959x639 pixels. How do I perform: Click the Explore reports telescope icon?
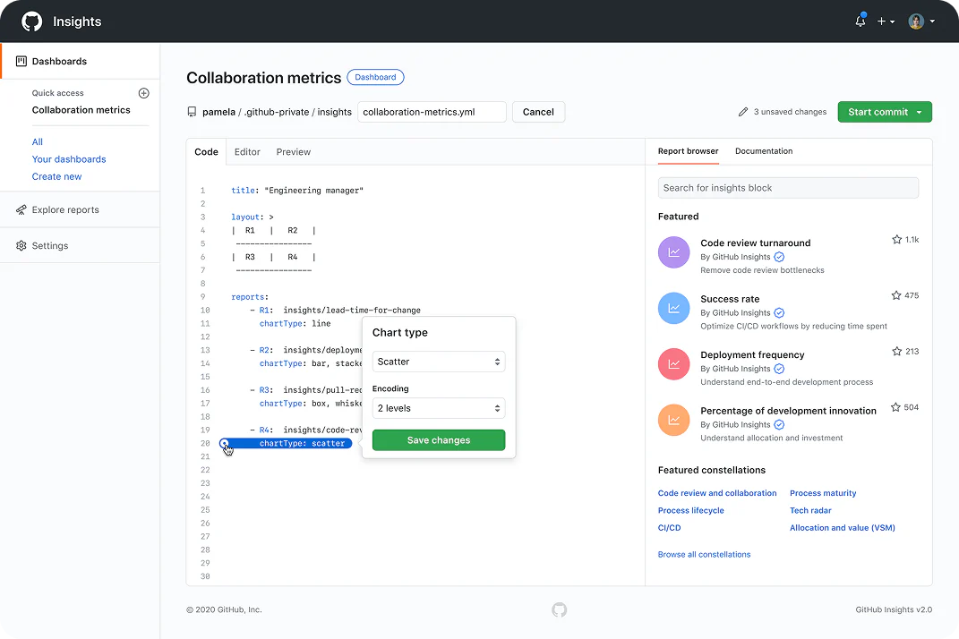coord(21,209)
